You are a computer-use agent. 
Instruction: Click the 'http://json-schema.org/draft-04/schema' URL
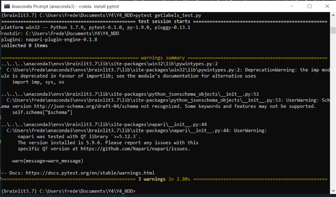click(x=86, y=106)
